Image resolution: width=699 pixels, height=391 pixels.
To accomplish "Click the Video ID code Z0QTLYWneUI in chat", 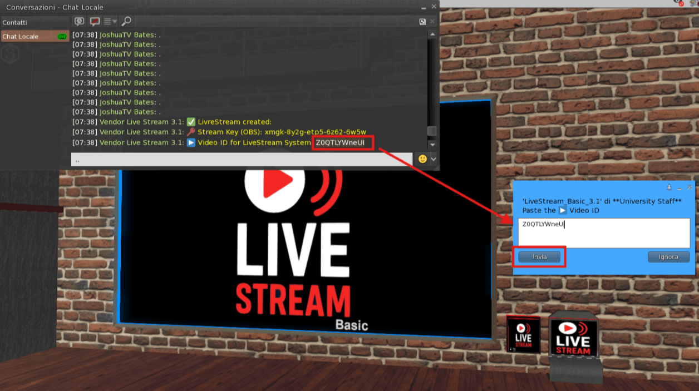I will tap(341, 143).
